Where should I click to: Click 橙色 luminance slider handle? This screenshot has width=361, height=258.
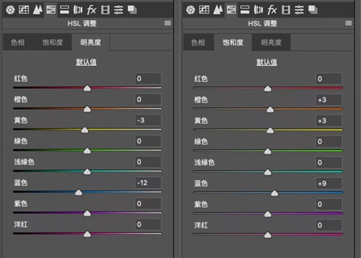pyautogui.click(x=87, y=109)
